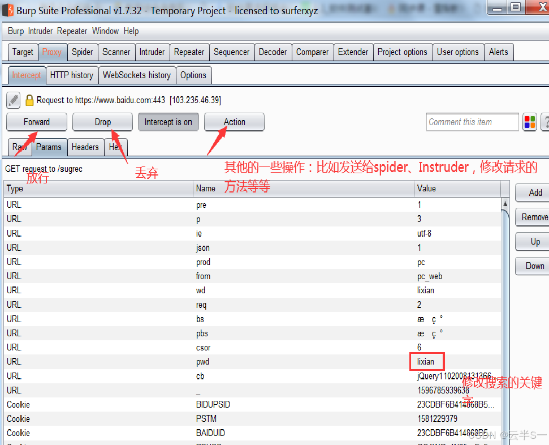
Task: Open the User options tab
Action: tap(457, 52)
